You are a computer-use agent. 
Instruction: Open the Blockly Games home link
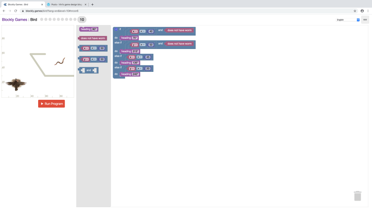pyautogui.click(x=15, y=20)
